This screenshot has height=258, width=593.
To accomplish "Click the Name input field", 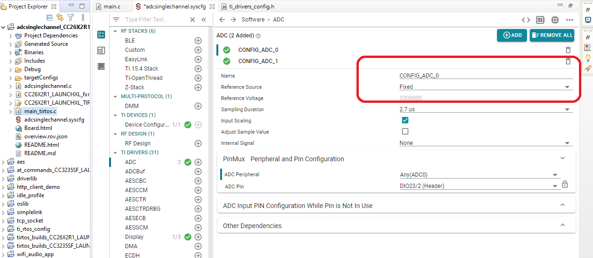I will (x=485, y=76).
